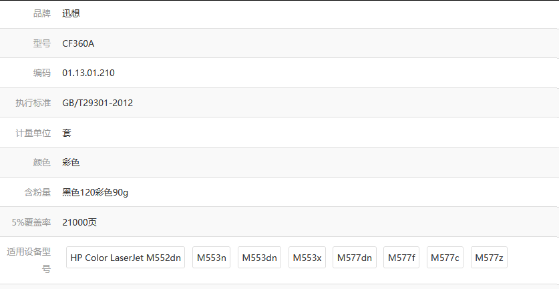The height and width of the screenshot is (289, 559).
Task: Click the page yield value 21000页
Action: click(79, 222)
